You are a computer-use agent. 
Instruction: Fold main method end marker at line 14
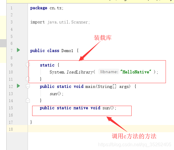coord(28,100)
